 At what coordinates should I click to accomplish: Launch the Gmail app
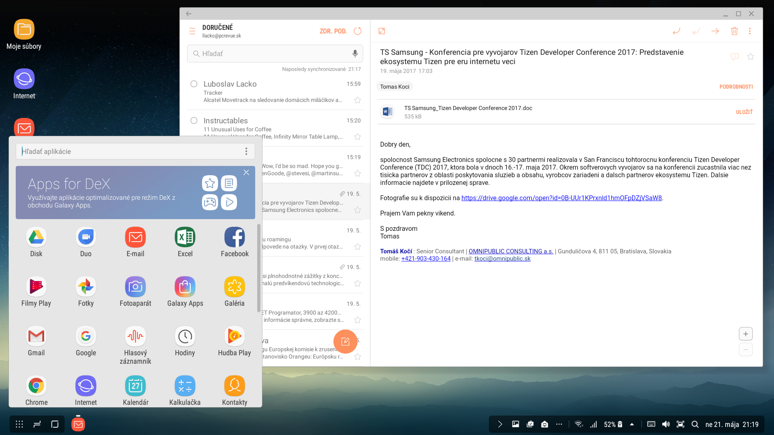36,341
